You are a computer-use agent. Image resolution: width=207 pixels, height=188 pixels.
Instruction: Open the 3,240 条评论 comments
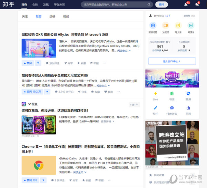pyautogui.click(x=64, y=92)
